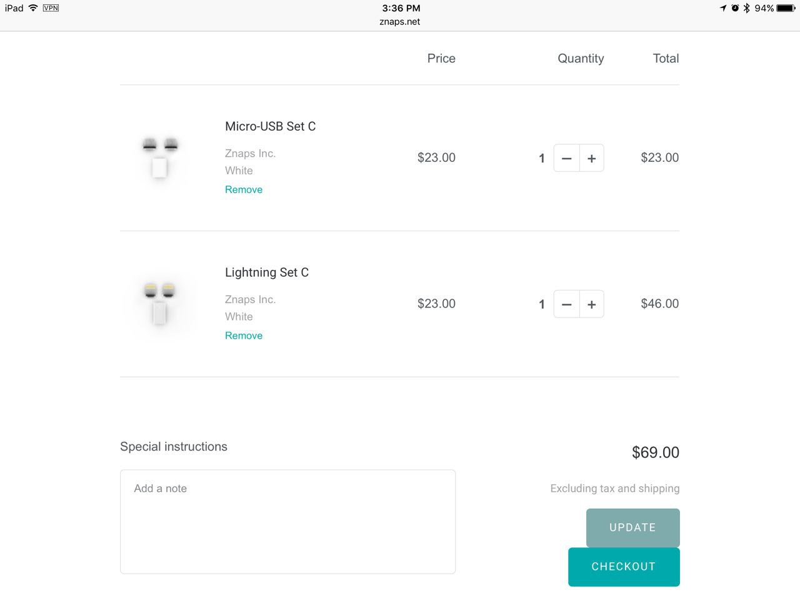Open the Micro-USB Set C product thumbnail

pos(160,157)
